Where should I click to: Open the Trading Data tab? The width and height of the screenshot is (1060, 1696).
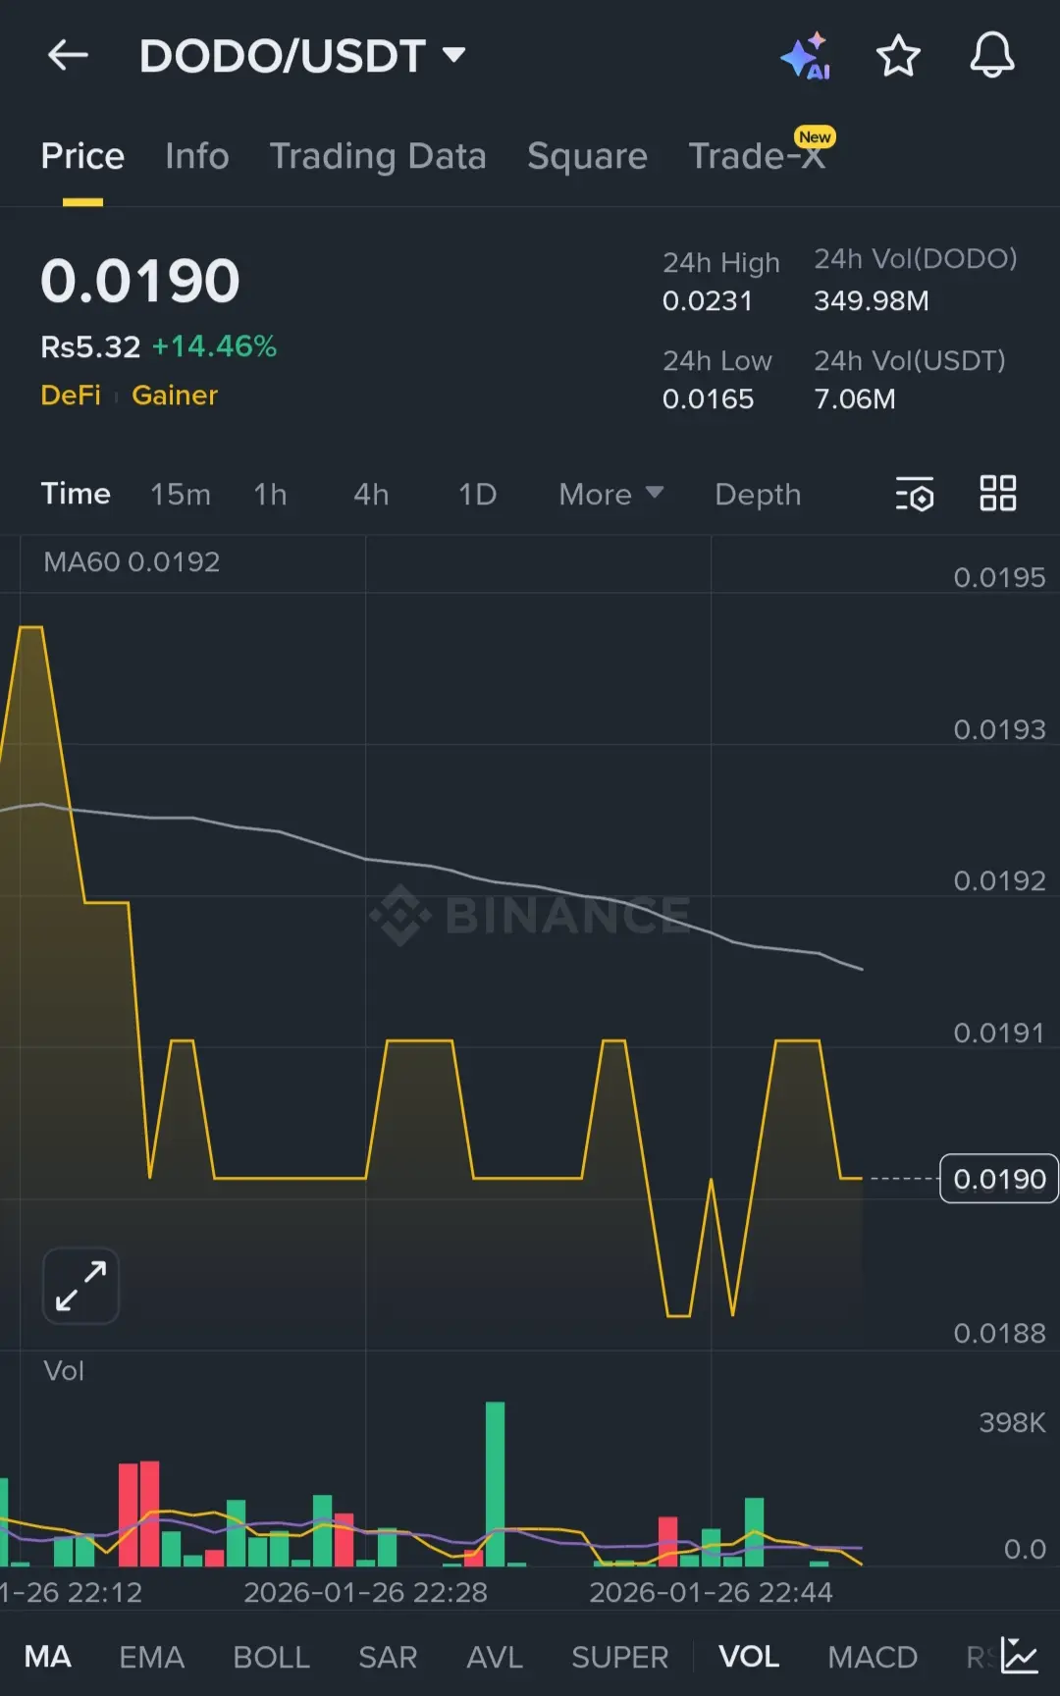coord(378,156)
